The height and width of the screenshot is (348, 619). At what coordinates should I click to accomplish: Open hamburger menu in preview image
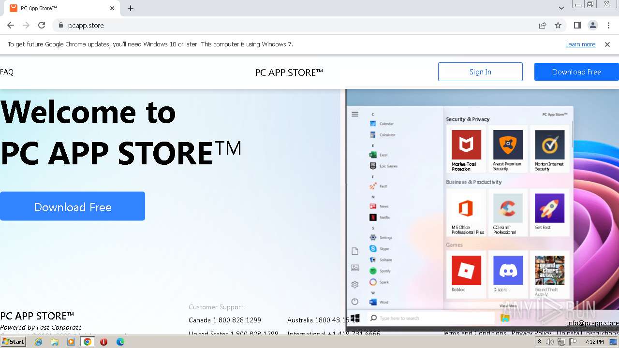point(355,114)
